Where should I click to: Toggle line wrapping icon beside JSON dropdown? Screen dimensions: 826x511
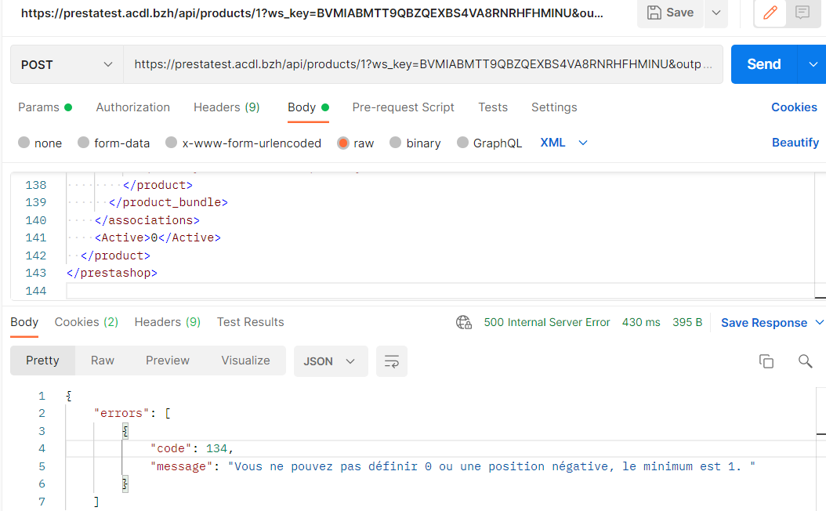(x=391, y=361)
